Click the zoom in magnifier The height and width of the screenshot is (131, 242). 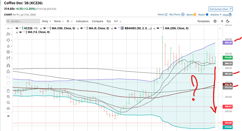(x=8, y=97)
